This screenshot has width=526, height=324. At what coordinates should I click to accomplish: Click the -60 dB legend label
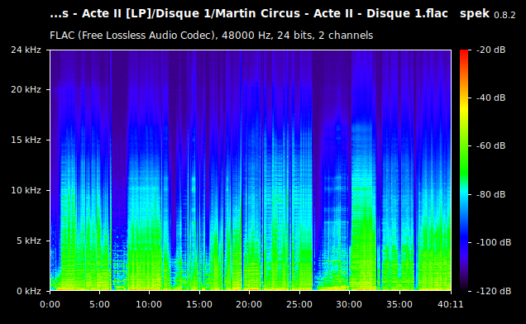(x=490, y=145)
